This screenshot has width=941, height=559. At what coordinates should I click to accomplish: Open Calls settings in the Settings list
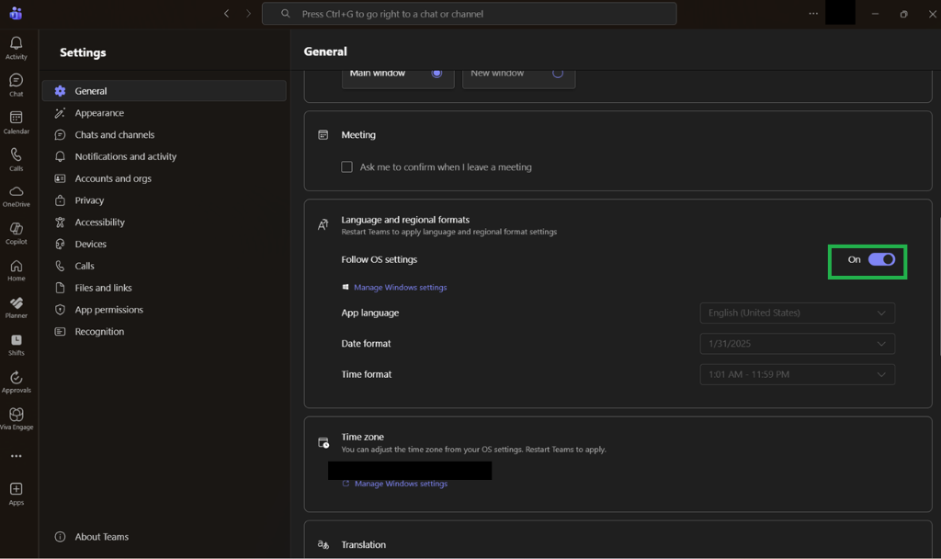coord(164,266)
